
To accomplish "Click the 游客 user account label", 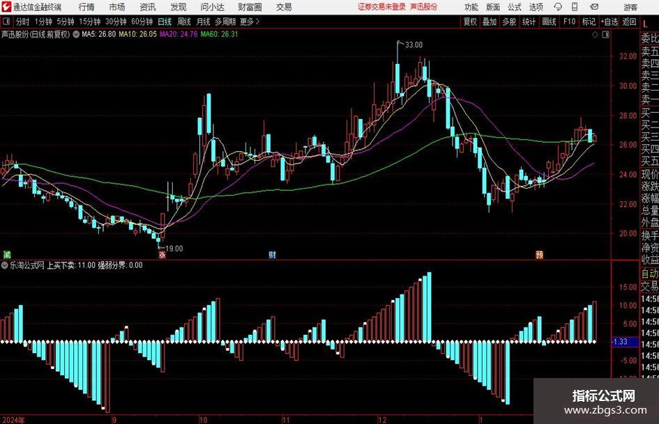I will coord(630,7).
